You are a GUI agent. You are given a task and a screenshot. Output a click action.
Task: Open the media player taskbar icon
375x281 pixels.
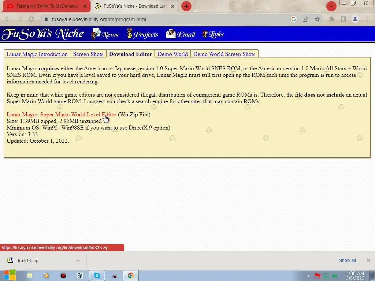[47, 276]
